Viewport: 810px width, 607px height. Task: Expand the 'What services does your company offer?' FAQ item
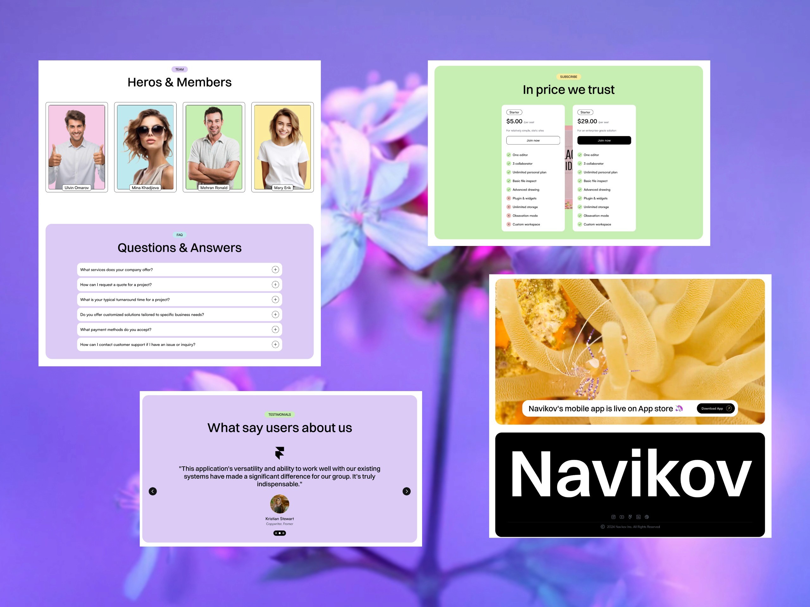[274, 269]
